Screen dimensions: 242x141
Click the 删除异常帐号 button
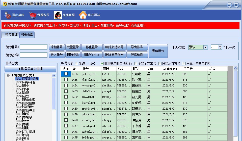point(114,55)
